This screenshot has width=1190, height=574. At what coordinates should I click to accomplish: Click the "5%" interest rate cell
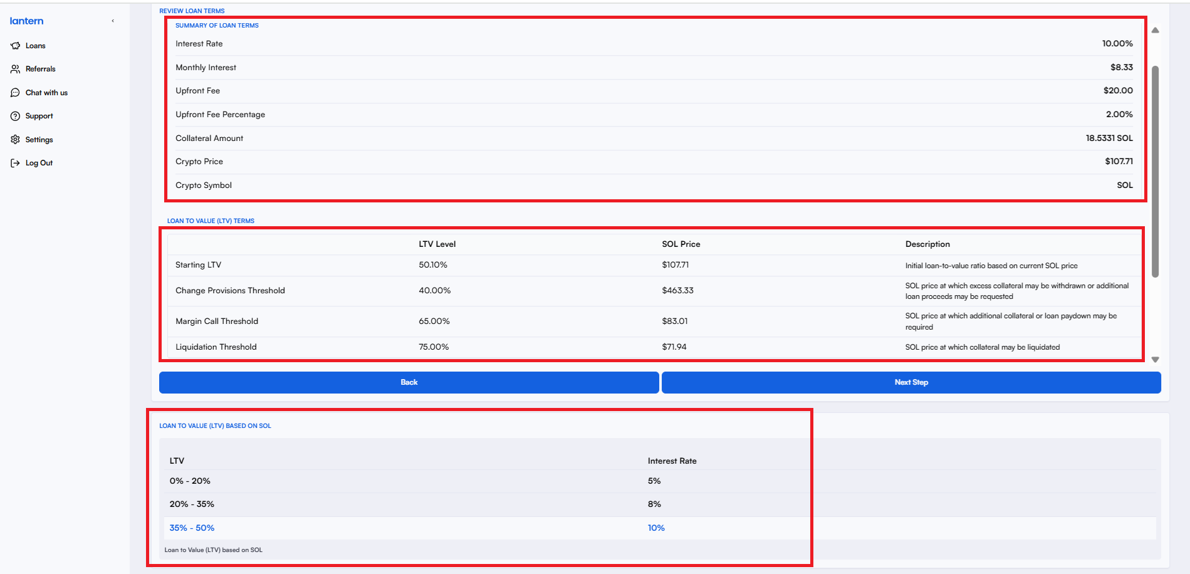click(654, 481)
